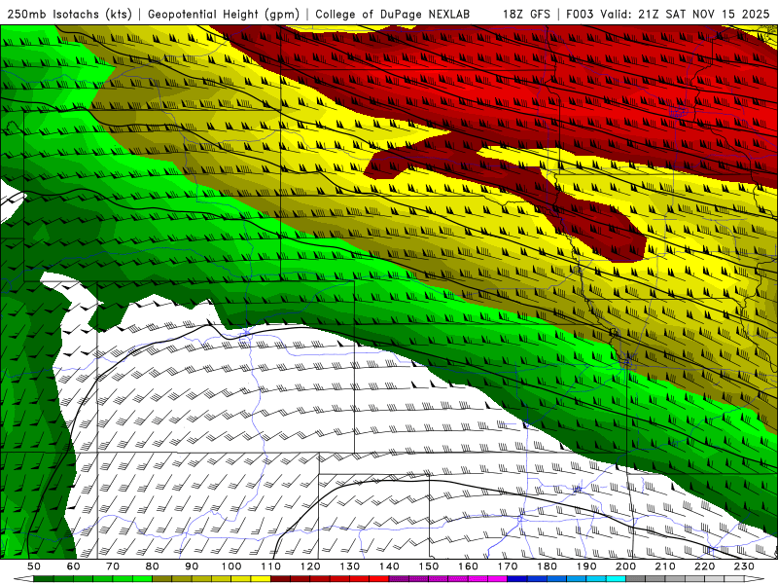
Task: Click the '250mb Isotachs (kts)' title text
Action: 70,14
